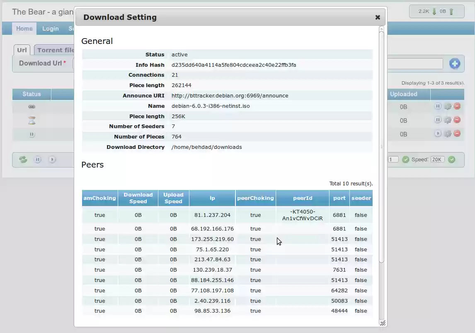This screenshot has width=475, height=333.
Task: Confirm the value 1 with green check button
Action: point(406,159)
